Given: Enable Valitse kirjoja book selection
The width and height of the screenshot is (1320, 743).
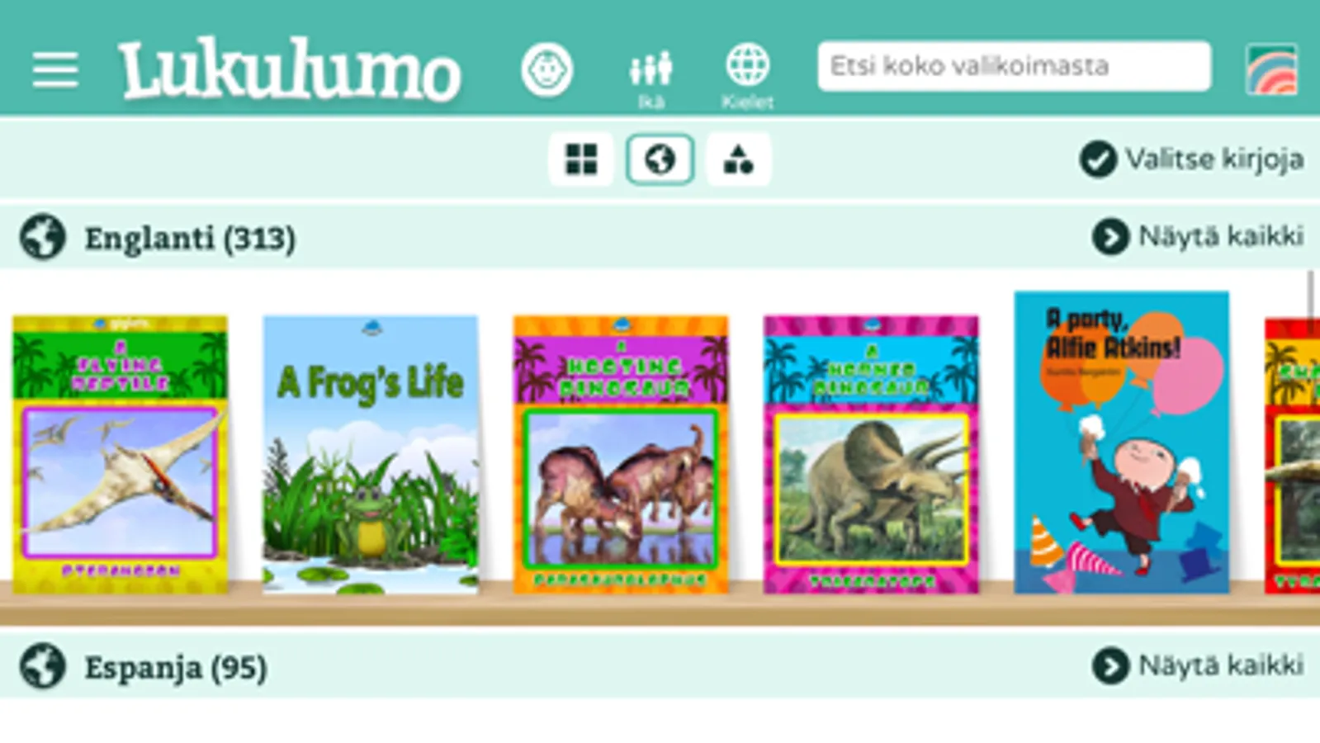Looking at the screenshot, I should (x=1191, y=159).
